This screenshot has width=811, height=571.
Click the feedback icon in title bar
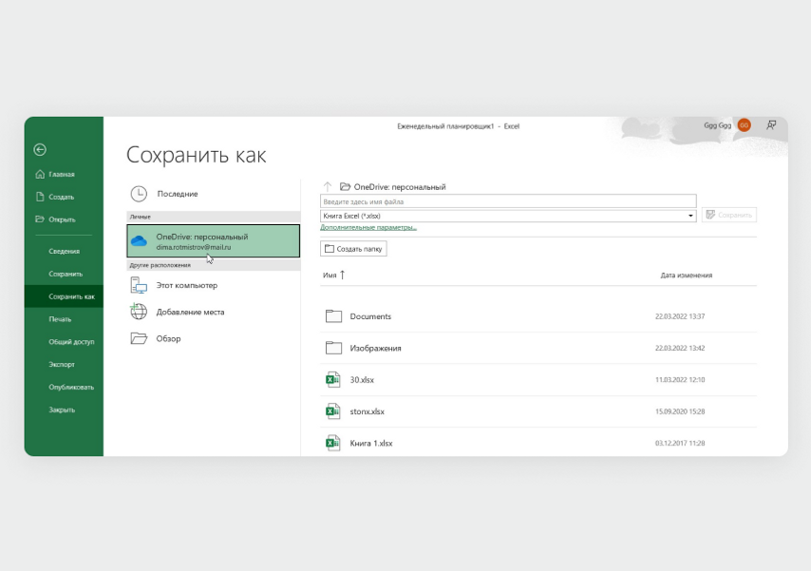click(771, 125)
